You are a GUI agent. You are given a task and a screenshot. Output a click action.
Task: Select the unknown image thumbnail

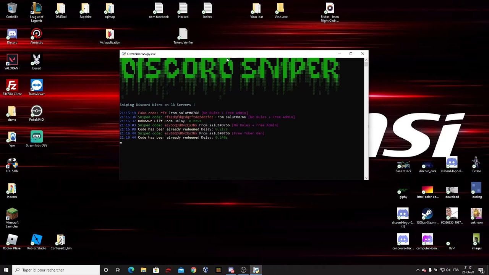coord(476,216)
